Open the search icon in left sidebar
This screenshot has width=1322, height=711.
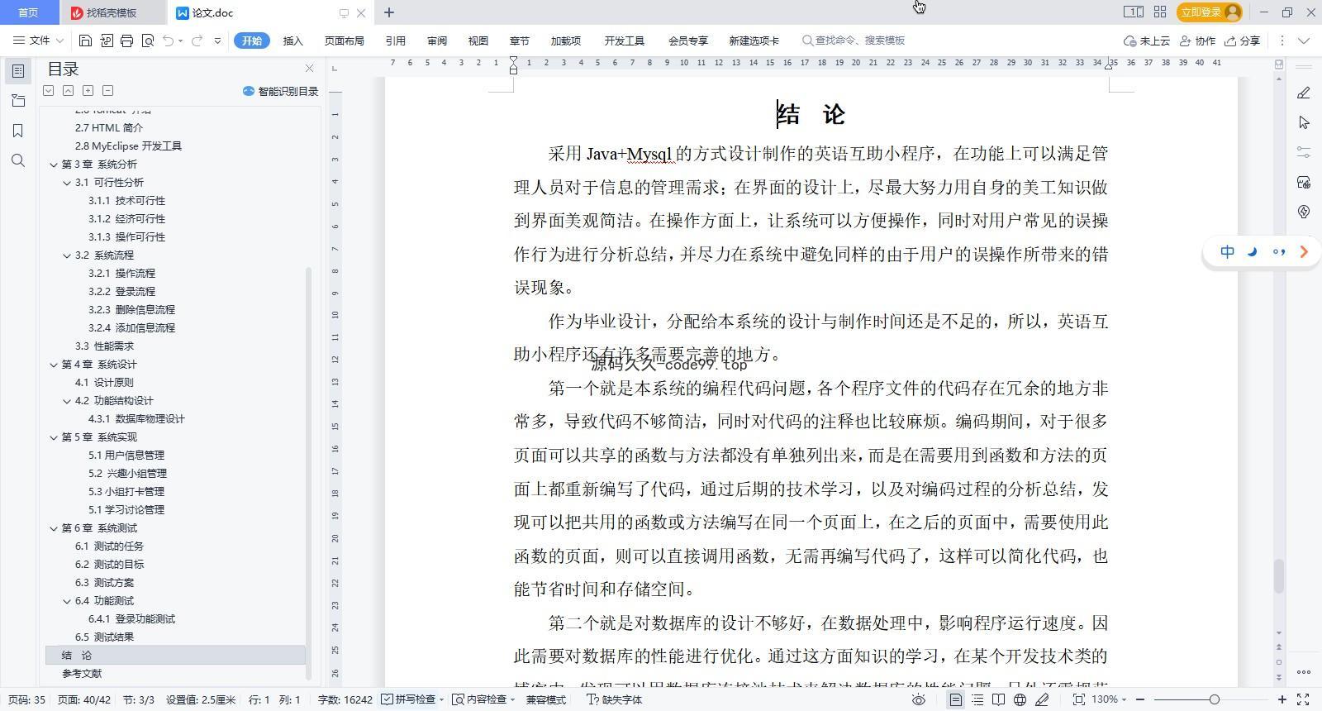point(18,160)
